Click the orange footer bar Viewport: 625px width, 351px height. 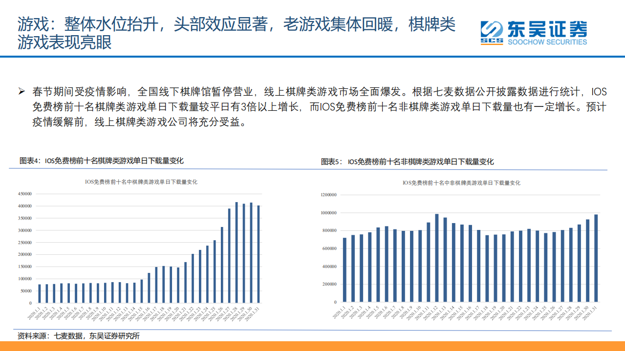click(312, 346)
